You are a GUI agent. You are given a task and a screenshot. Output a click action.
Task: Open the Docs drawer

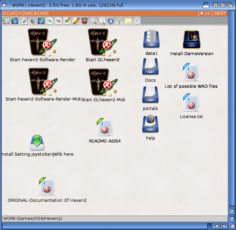click(x=150, y=67)
